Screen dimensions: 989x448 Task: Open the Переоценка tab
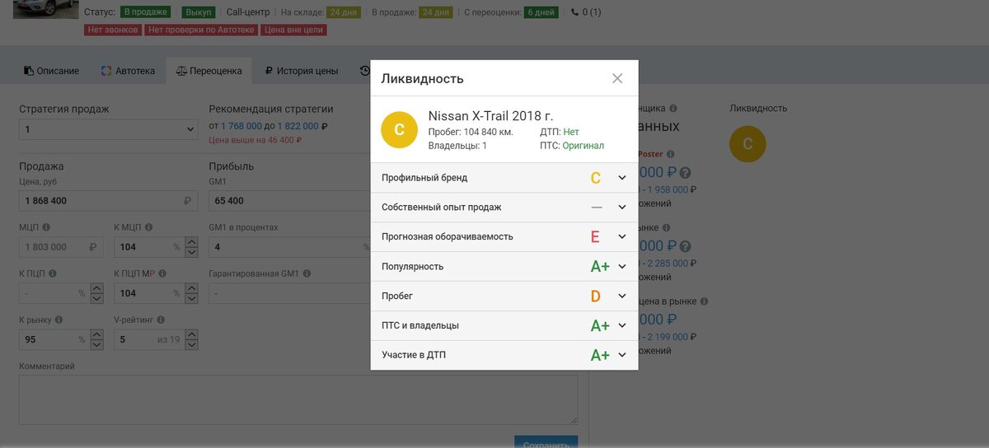coord(209,71)
